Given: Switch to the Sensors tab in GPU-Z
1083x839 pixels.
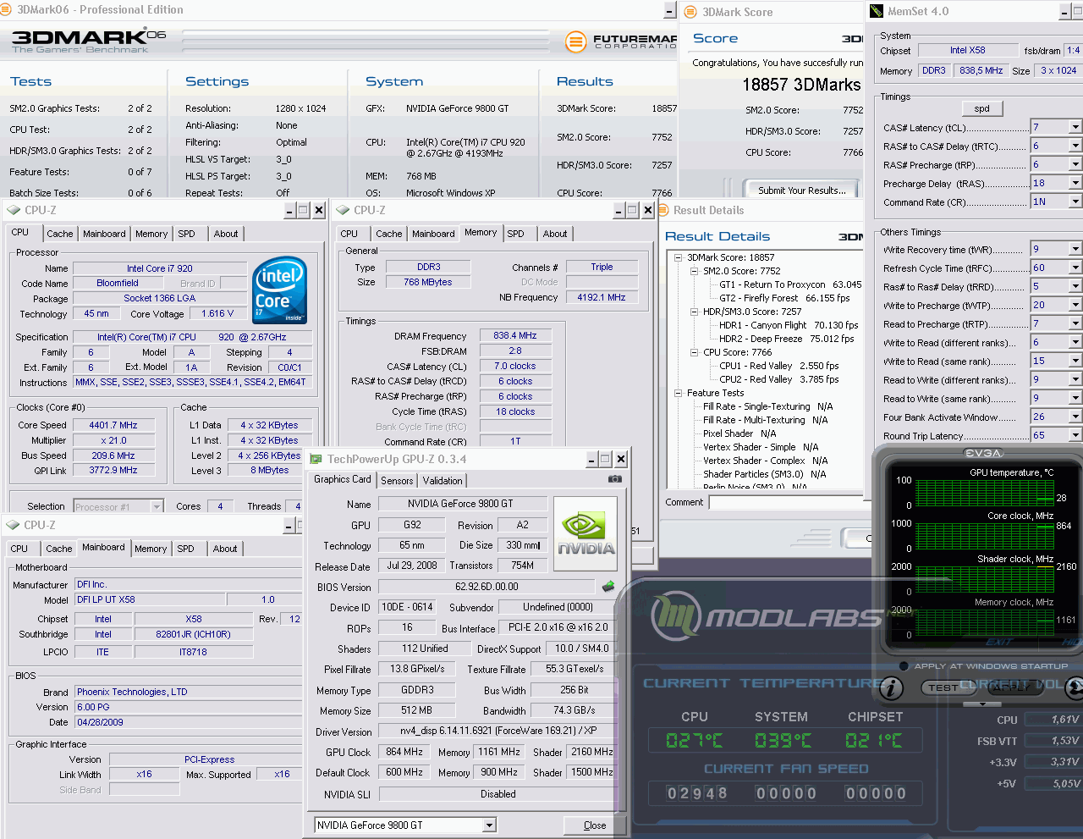Looking at the screenshot, I should 397,480.
